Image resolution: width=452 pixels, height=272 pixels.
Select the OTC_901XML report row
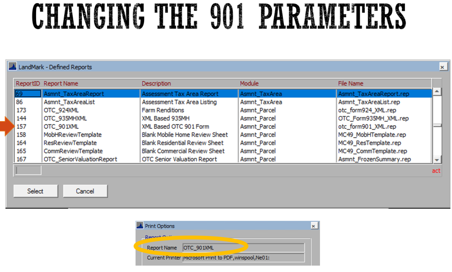pyautogui.click(x=68, y=127)
